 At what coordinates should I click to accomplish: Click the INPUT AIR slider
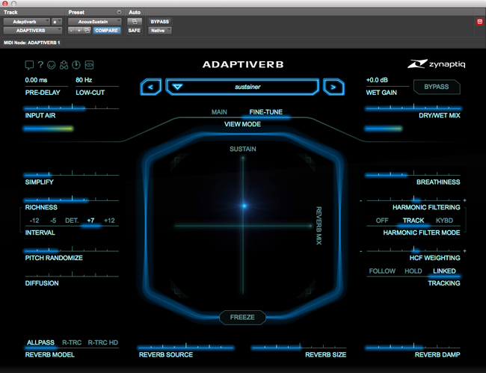[x=72, y=108]
